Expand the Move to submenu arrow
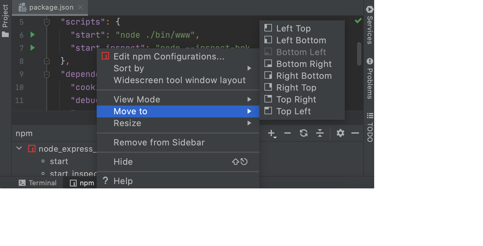Image resolution: width=483 pixels, height=246 pixels. 249,111
